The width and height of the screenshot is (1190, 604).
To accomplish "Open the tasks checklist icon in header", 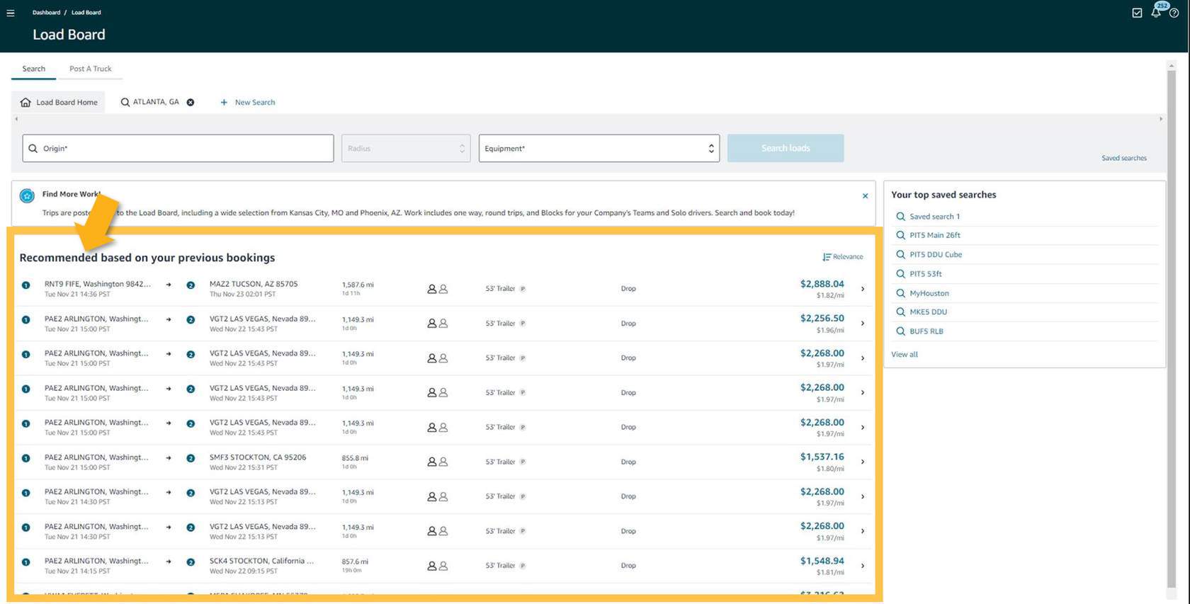I will tap(1137, 13).
